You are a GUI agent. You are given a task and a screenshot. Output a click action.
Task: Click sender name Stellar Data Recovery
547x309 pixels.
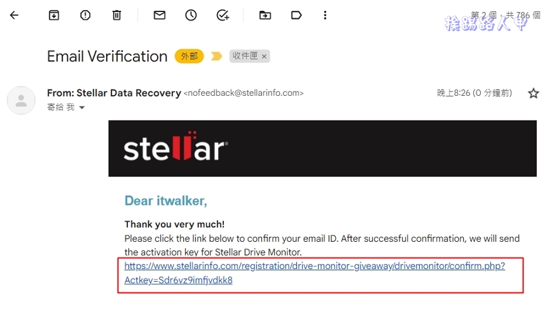coord(128,93)
